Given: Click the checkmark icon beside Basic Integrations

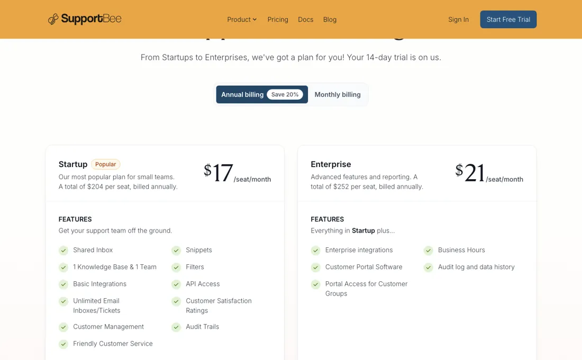Looking at the screenshot, I should tap(63, 284).
